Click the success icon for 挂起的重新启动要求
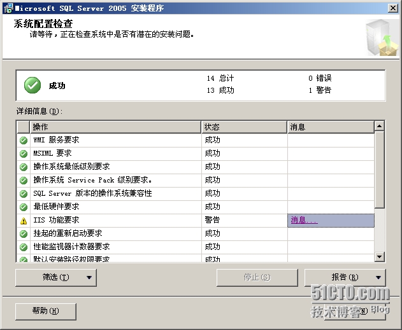Viewport: 402px width, 330px height. tap(24, 233)
